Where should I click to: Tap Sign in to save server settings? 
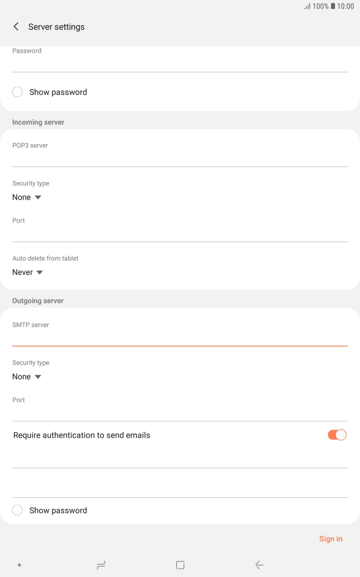coord(331,539)
